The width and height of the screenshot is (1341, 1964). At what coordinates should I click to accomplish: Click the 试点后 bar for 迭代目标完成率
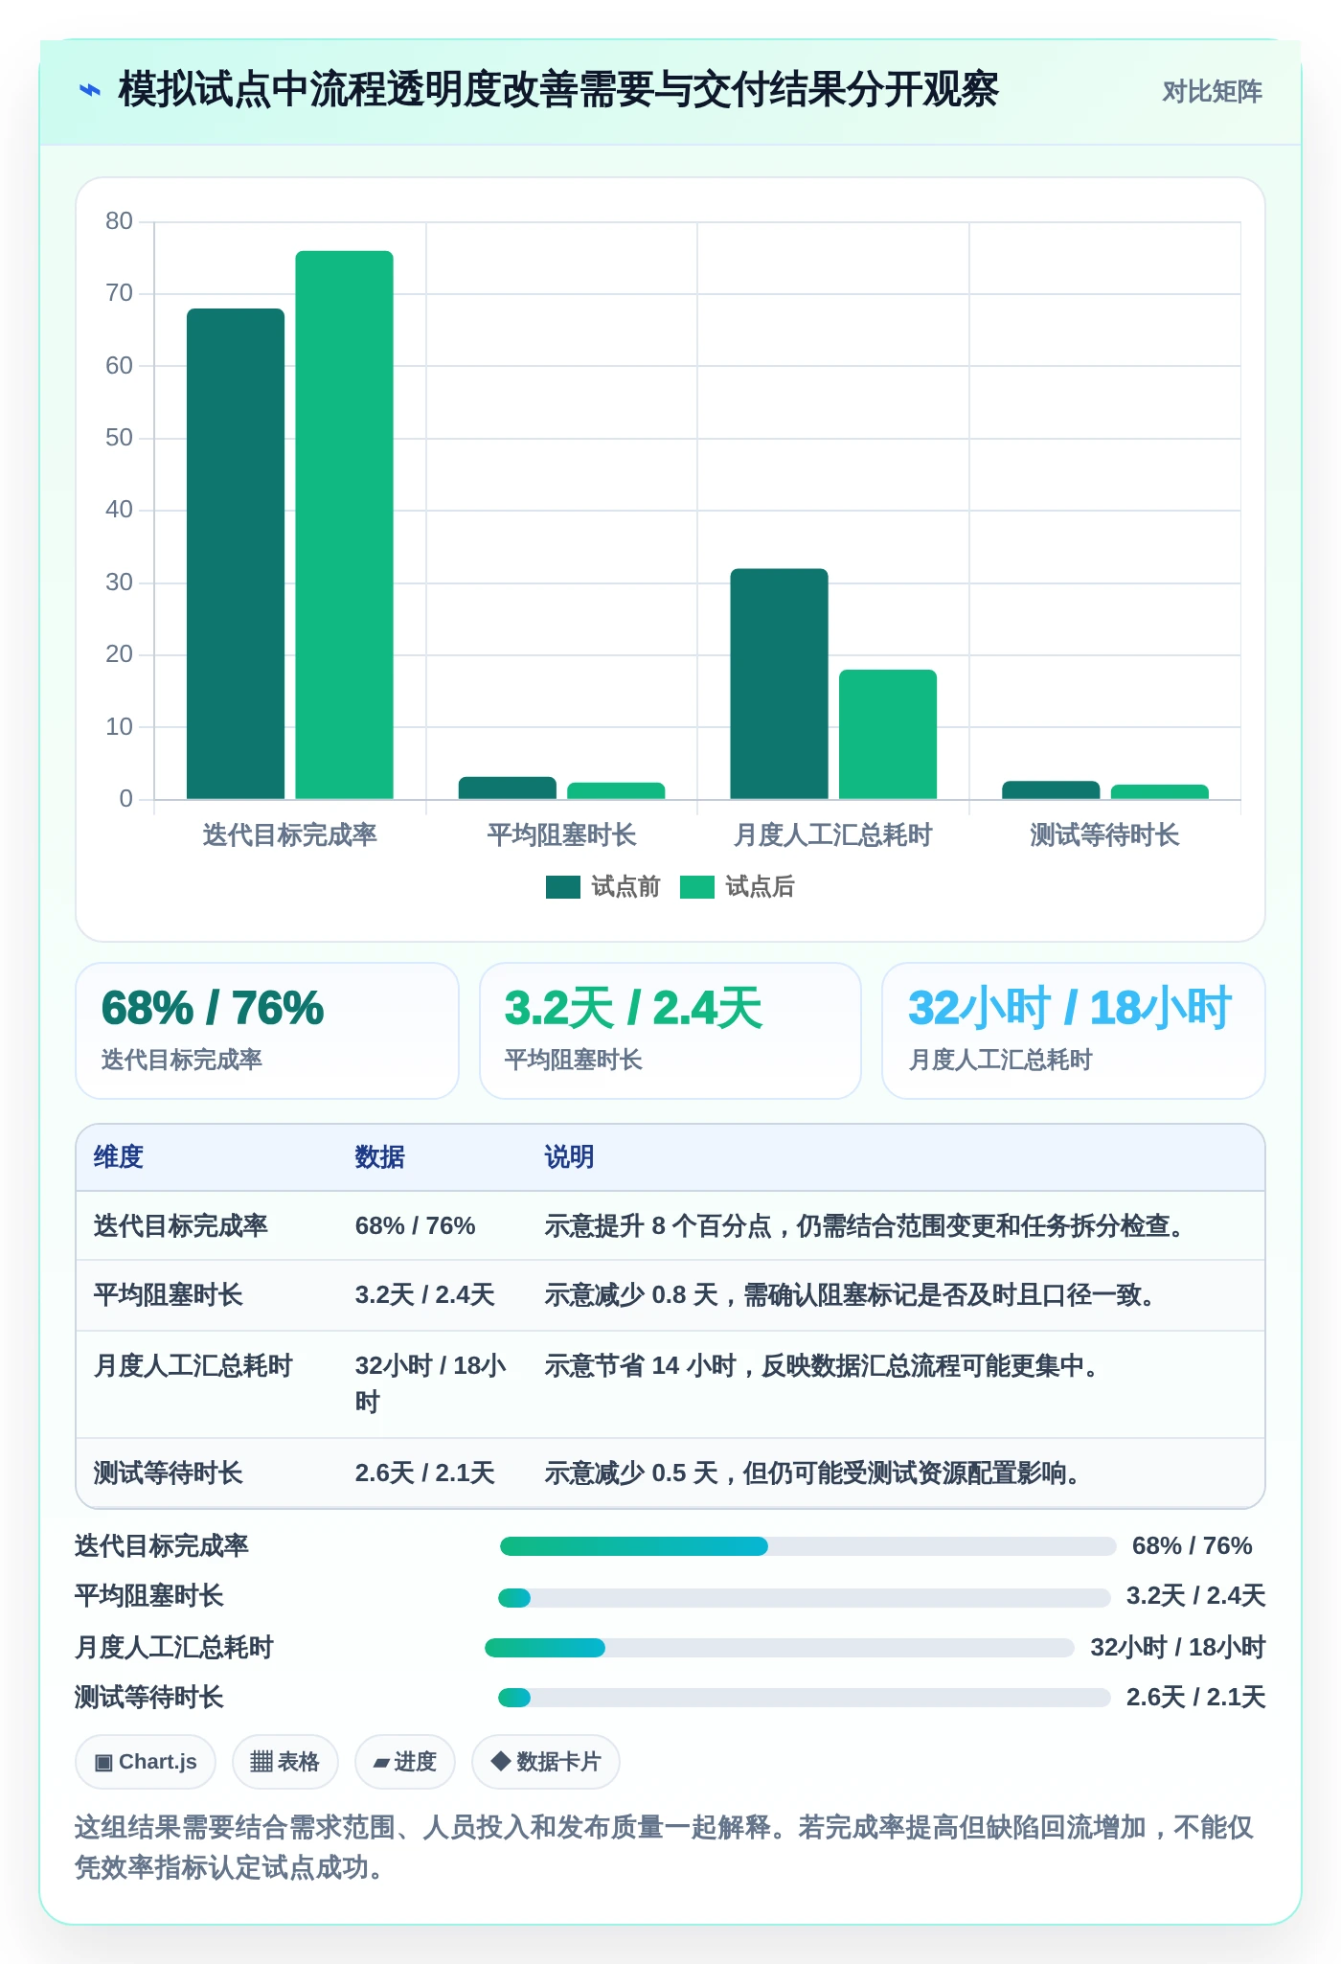tap(345, 525)
